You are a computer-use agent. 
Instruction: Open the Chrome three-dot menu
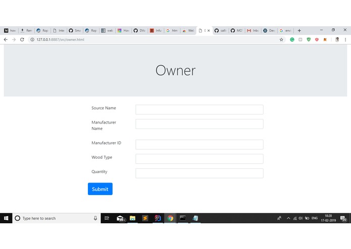[x=345, y=39]
